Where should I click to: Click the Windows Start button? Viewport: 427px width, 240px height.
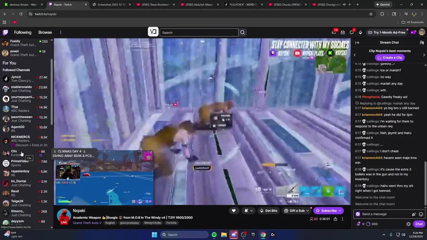coord(154,235)
